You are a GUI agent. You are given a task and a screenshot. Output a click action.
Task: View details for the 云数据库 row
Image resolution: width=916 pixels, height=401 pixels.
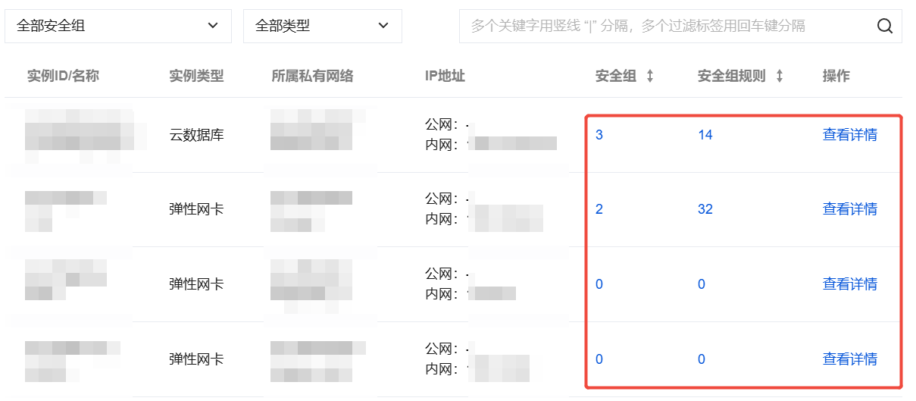(849, 135)
